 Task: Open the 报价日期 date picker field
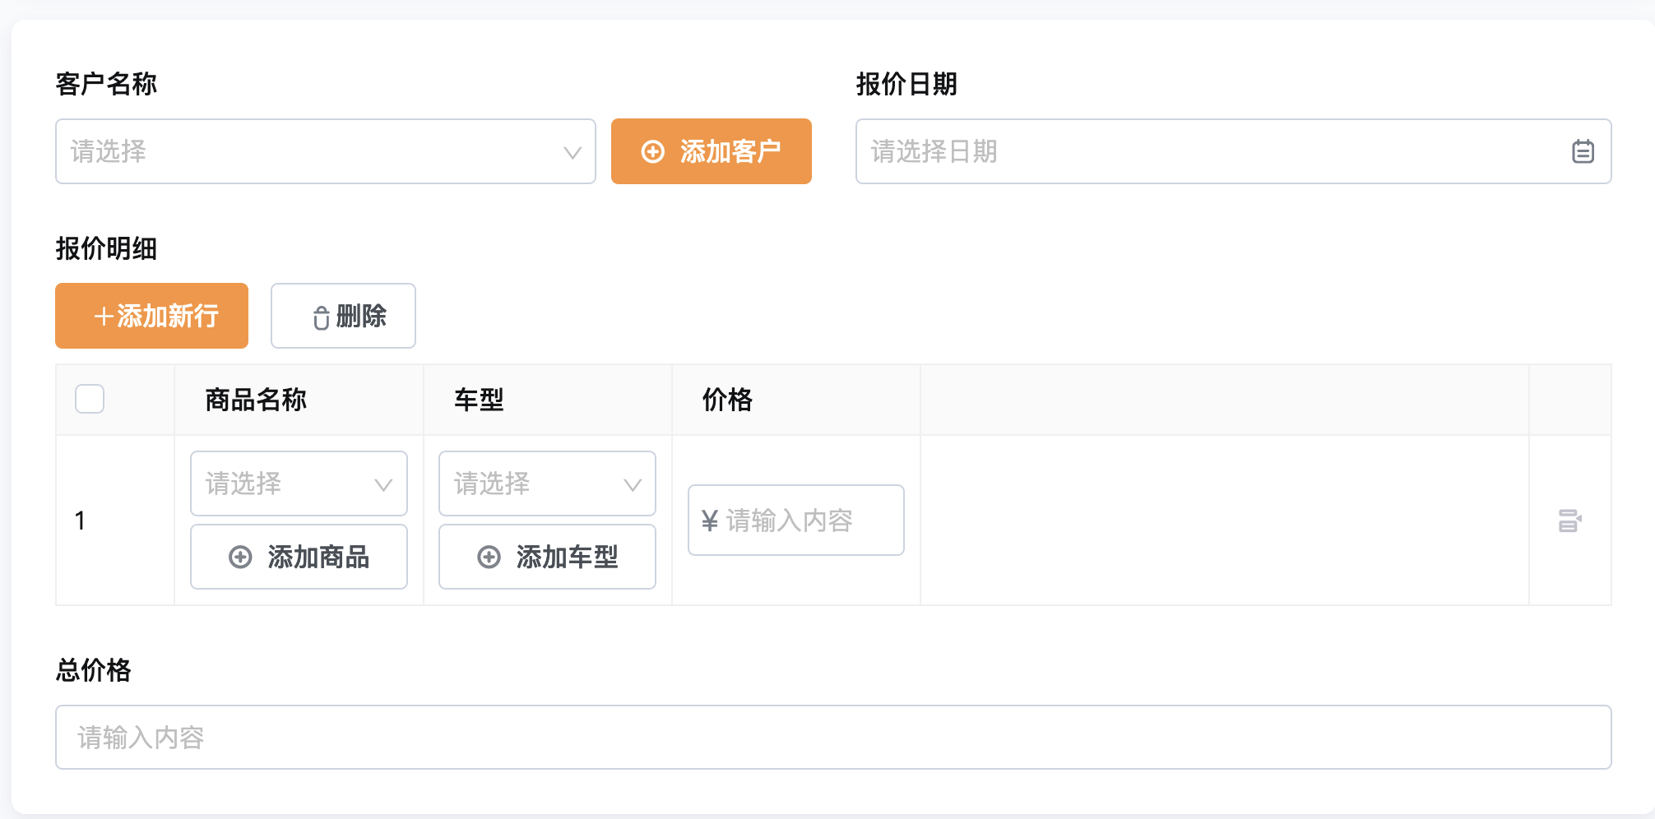click(1234, 151)
